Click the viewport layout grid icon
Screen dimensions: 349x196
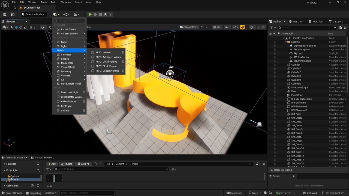coord(263,27)
